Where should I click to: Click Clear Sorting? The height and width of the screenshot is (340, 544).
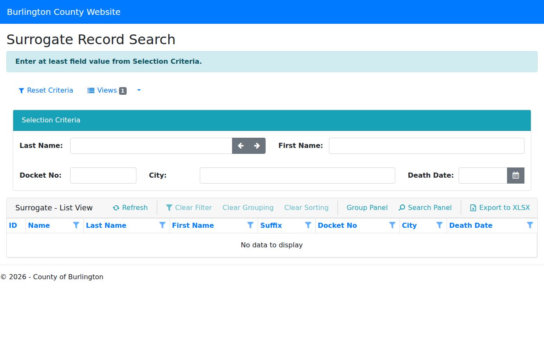pos(306,208)
